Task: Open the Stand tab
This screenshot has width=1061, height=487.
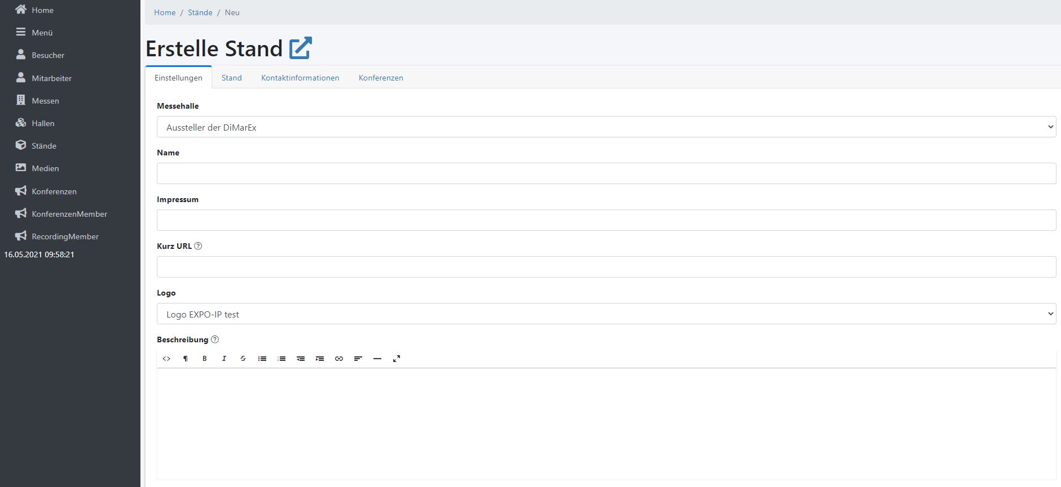Action: pos(231,78)
